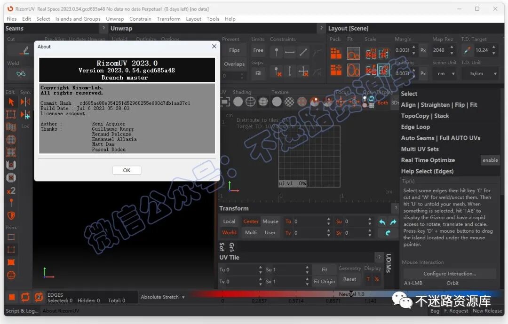Click the remove-pin constraint icon with red x
508x324 pixels.
coord(278,71)
